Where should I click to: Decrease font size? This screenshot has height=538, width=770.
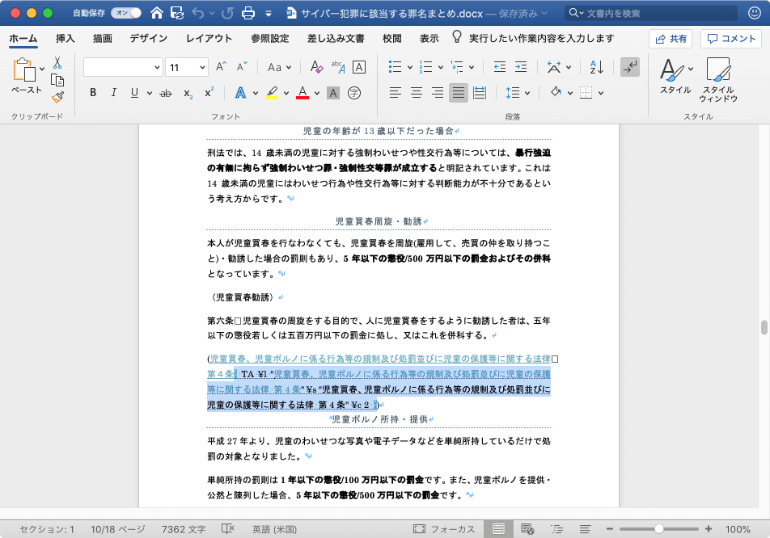[x=242, y=67]
